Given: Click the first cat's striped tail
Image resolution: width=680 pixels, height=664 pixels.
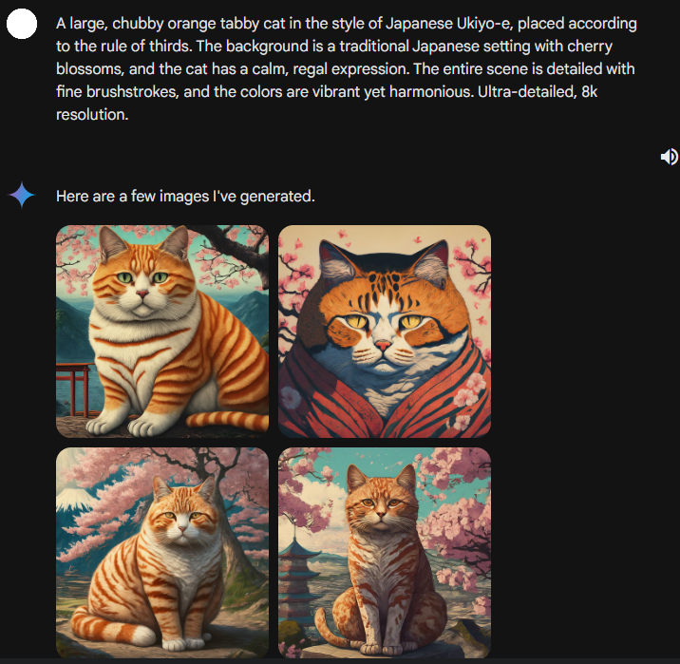Looking at the screenshot, I should pyautogui.click(x=227, y=421).
